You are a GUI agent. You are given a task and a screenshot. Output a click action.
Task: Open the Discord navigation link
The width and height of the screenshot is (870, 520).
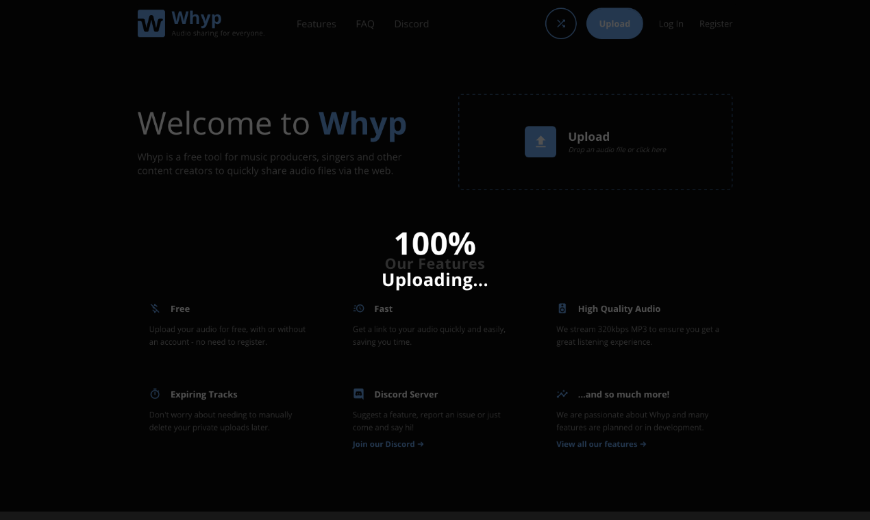coord(411,23)
